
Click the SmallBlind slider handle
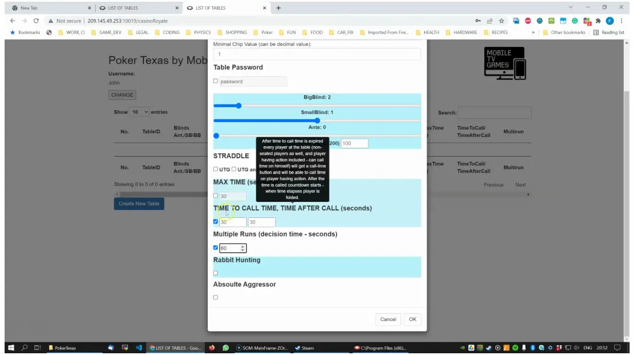(x=317, y=120)
